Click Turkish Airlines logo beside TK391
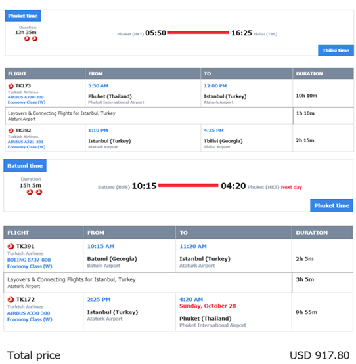Image resolution: width=356 pixels, height=364 pixels. click(x=11, y=247)
